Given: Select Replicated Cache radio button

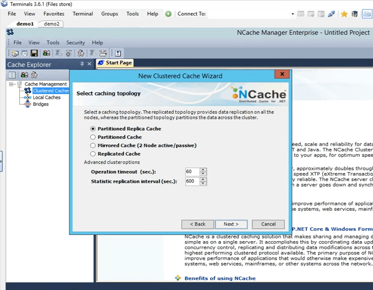Looking at the screenshot, I should (x=93, y=154).
